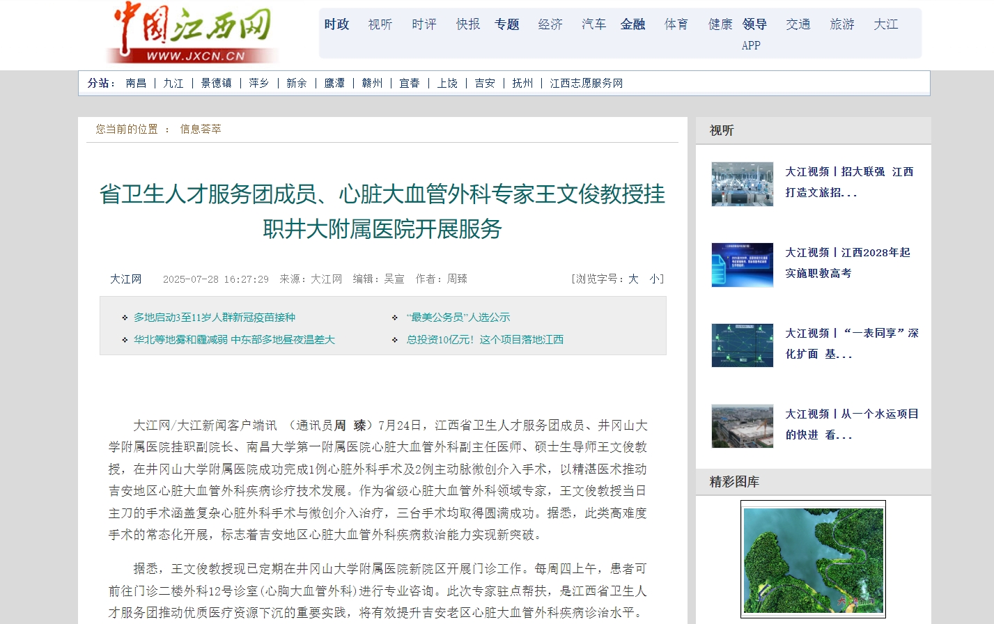Go to the 金融 navigation section

tap(632, 24)
